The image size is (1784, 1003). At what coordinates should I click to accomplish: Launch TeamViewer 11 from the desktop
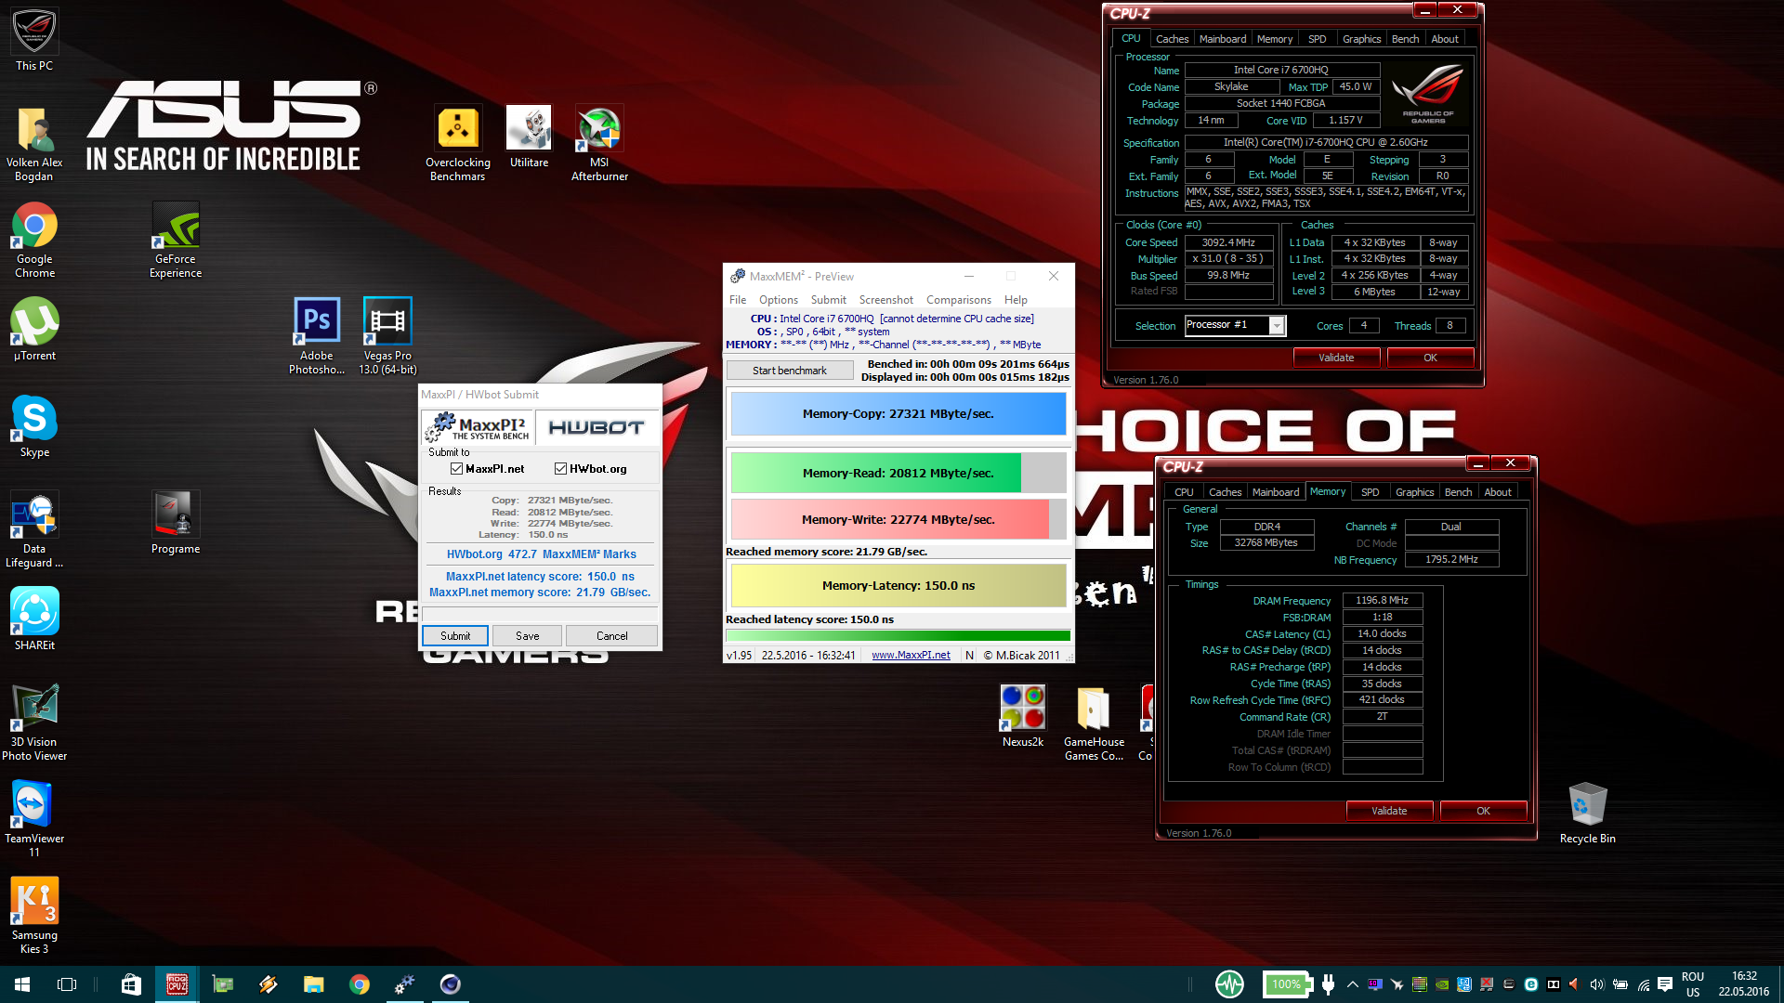tap(34, 819)
